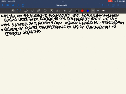Tap the screen recording indicator
The width and height of the screenshot is (126, 94).
[110, 1]
